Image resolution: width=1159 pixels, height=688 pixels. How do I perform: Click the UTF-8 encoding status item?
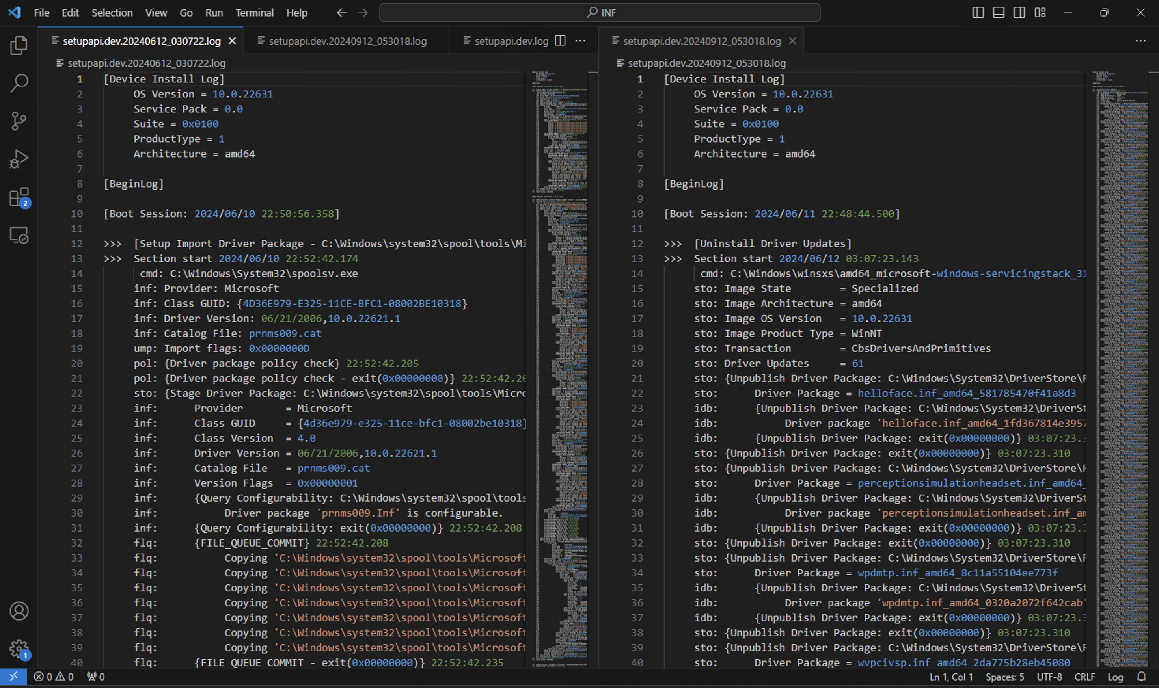coord(1049,677)
